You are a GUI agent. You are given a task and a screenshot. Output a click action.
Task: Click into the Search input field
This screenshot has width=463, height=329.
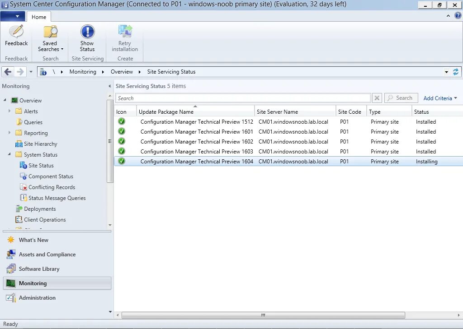(x=243, y=98)
